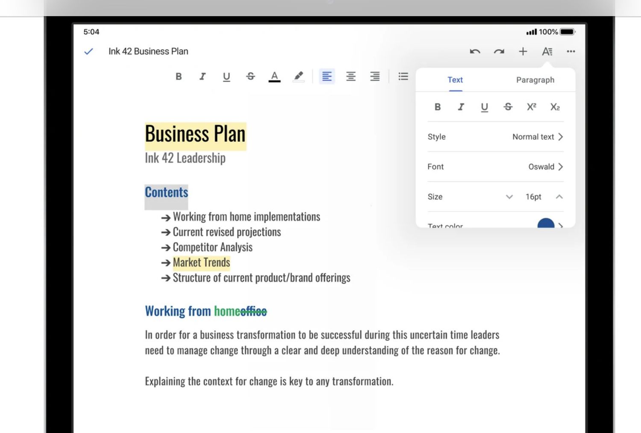Apply superscript formatting
641x433 pixels.
pyautogui.click(x=531, y=107)
